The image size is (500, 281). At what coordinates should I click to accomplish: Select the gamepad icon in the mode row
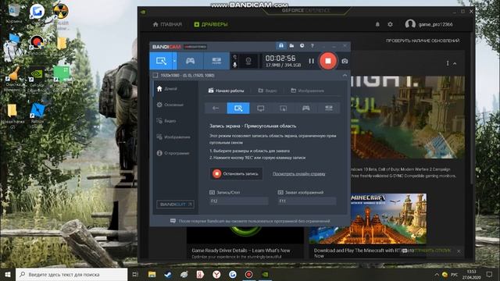(x=305, y=108)
